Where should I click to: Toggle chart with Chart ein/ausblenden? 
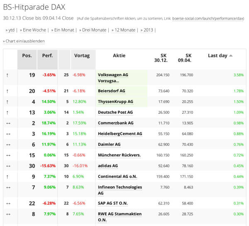25,41
